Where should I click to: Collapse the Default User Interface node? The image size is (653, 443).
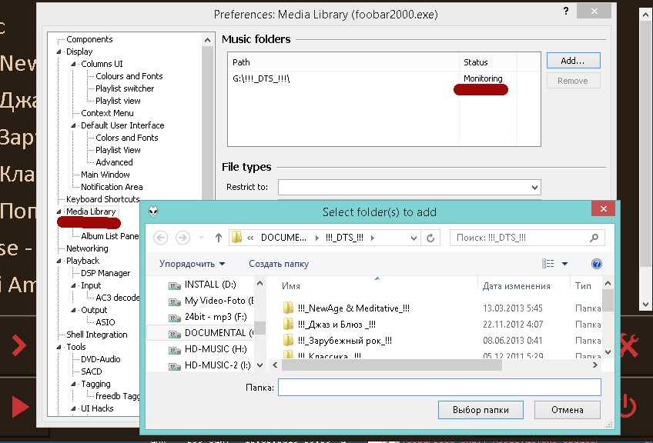point(73,125)
